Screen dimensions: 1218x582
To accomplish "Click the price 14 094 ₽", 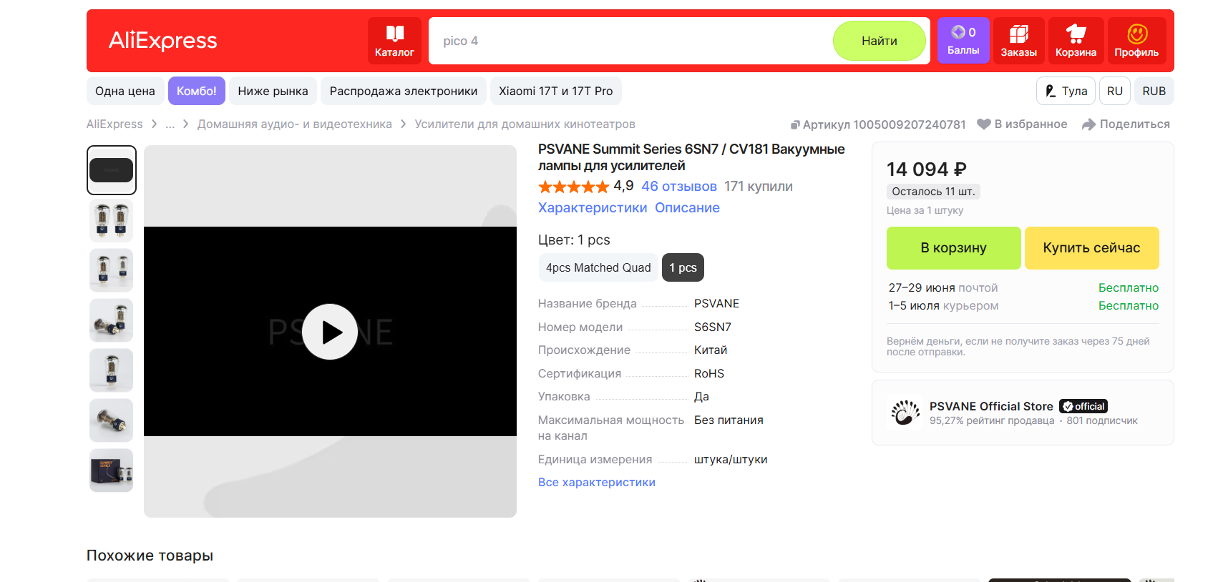I will pos(927,169).
